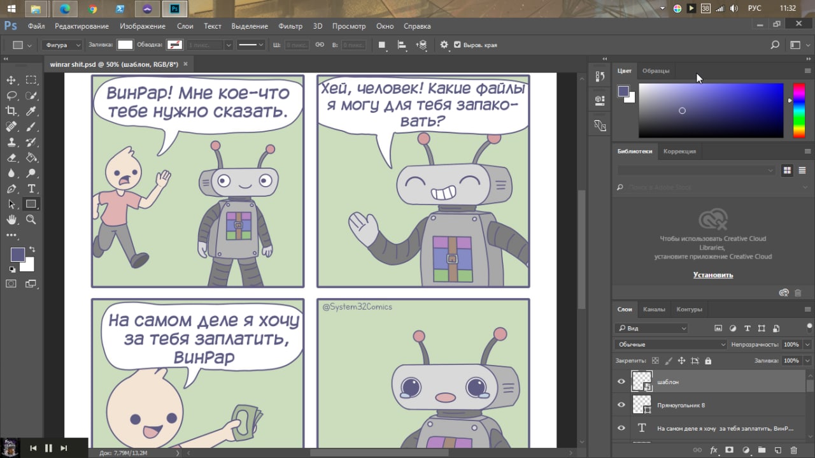The width and height of the screenshot is (815, 458).
Task: Open the blend mode Обычные dropdown
Action: 670,345
